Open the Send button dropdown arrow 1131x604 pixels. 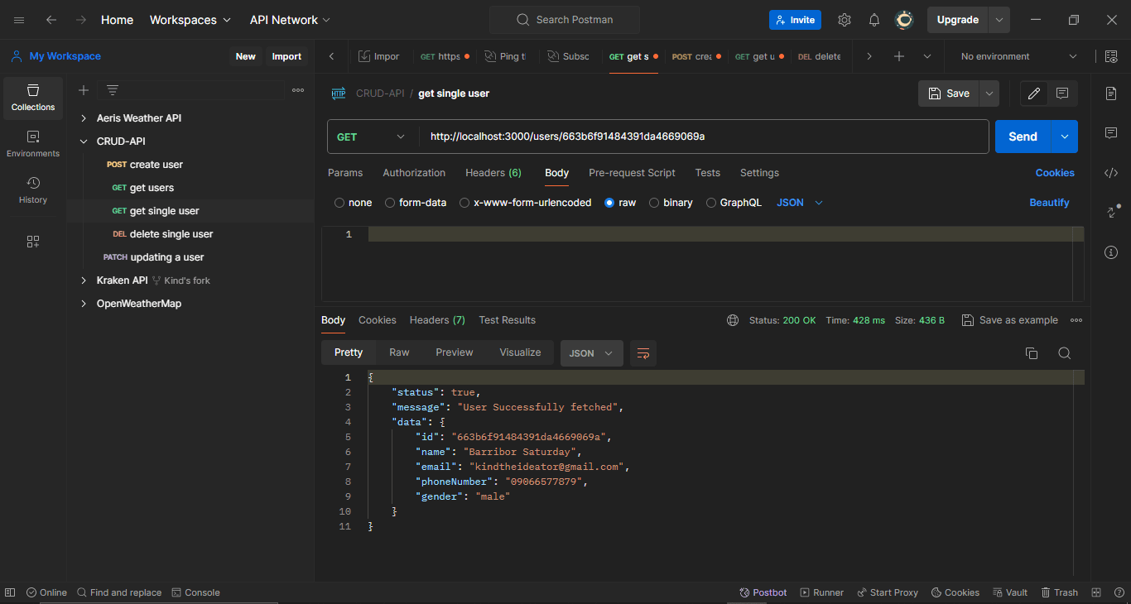point(1065,137)
